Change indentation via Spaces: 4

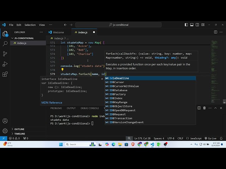coord(159,138)
